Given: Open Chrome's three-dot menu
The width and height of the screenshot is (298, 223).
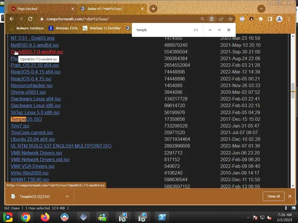Looking at the screenshot, I should coord(289,19).
